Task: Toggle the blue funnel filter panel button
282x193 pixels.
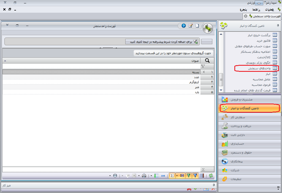Action: pos(195,176)
